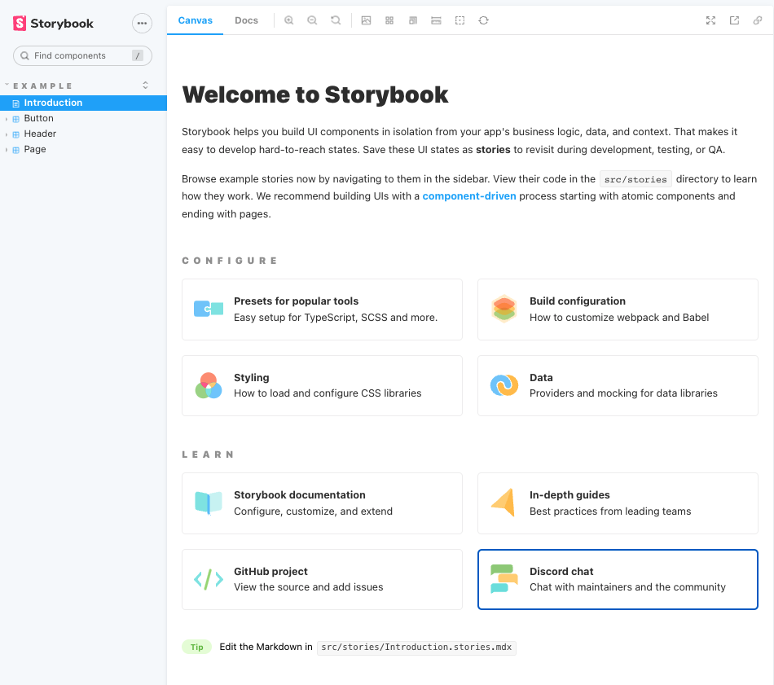Screen dimensions: 774x685
Task: Click the swirl Data icon
Action: pyautogui.click(x=504, y=385)
